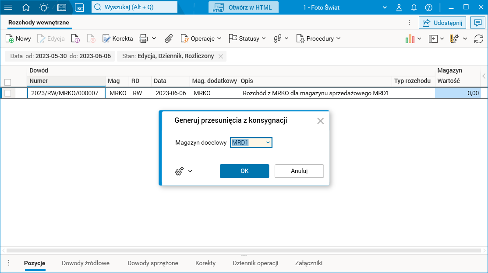The height and width of the screenshot is (273, 488).
Task: Open the bar chart analysis icon
Action: point(410,38)
